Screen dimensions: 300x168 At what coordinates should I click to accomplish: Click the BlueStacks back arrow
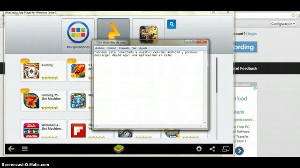[x=11, y=149]
